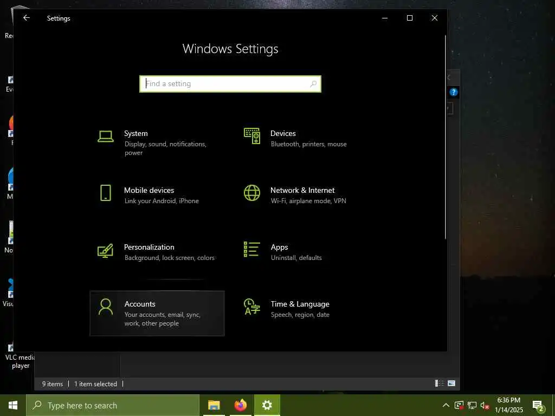Image resolution: width=555 pixels, height=416 pixels.
Task: Click the Personalization paintbrush icon
Action: (106, 250)
